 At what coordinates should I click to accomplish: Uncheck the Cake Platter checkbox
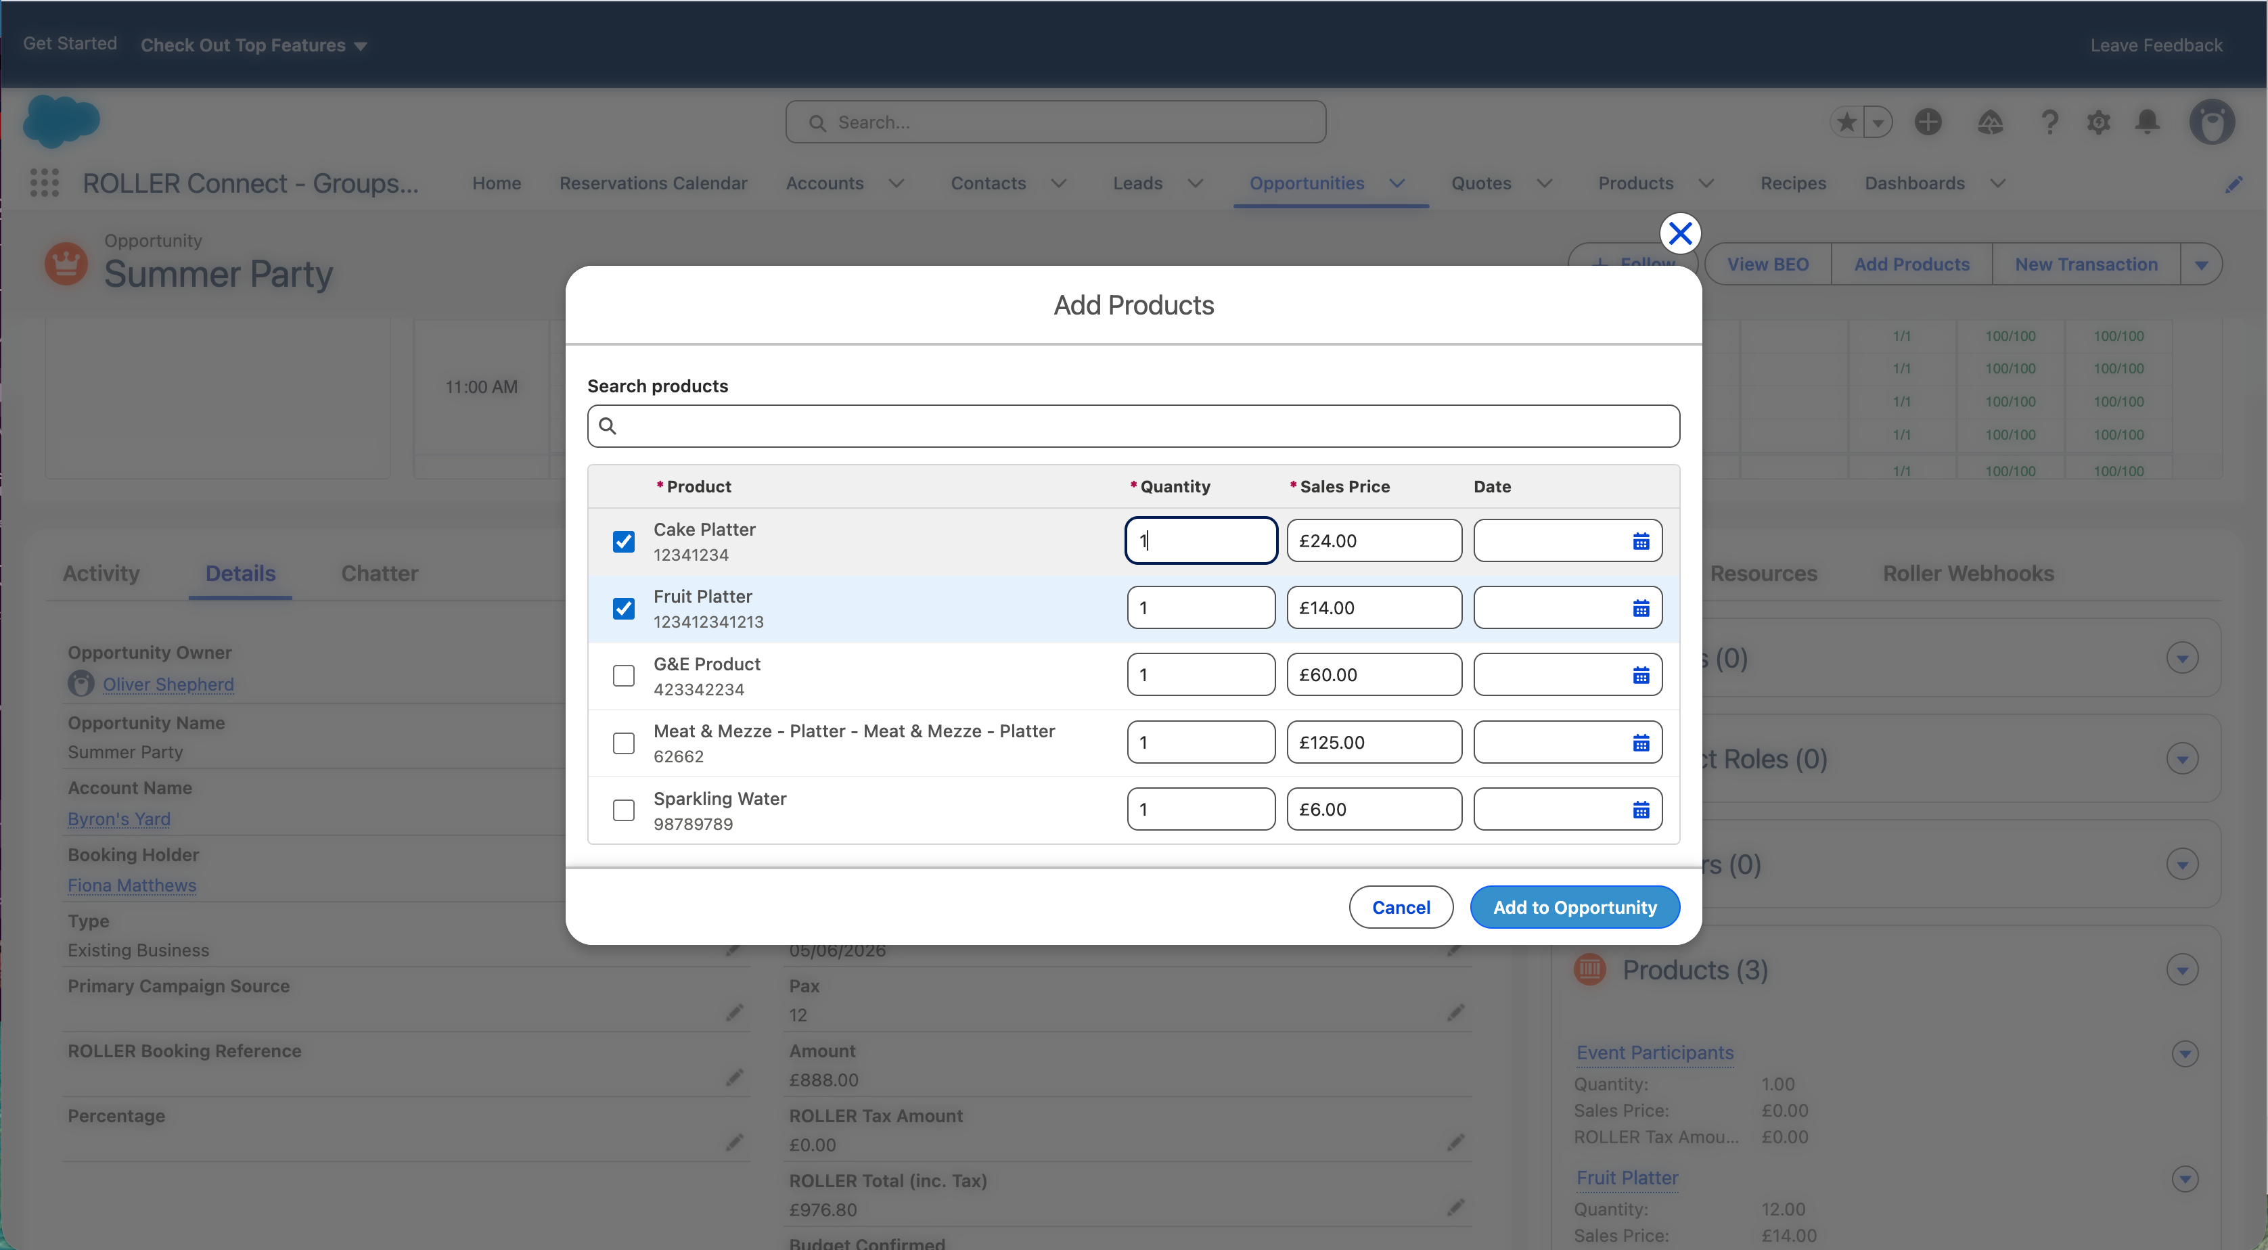[623, 541]
